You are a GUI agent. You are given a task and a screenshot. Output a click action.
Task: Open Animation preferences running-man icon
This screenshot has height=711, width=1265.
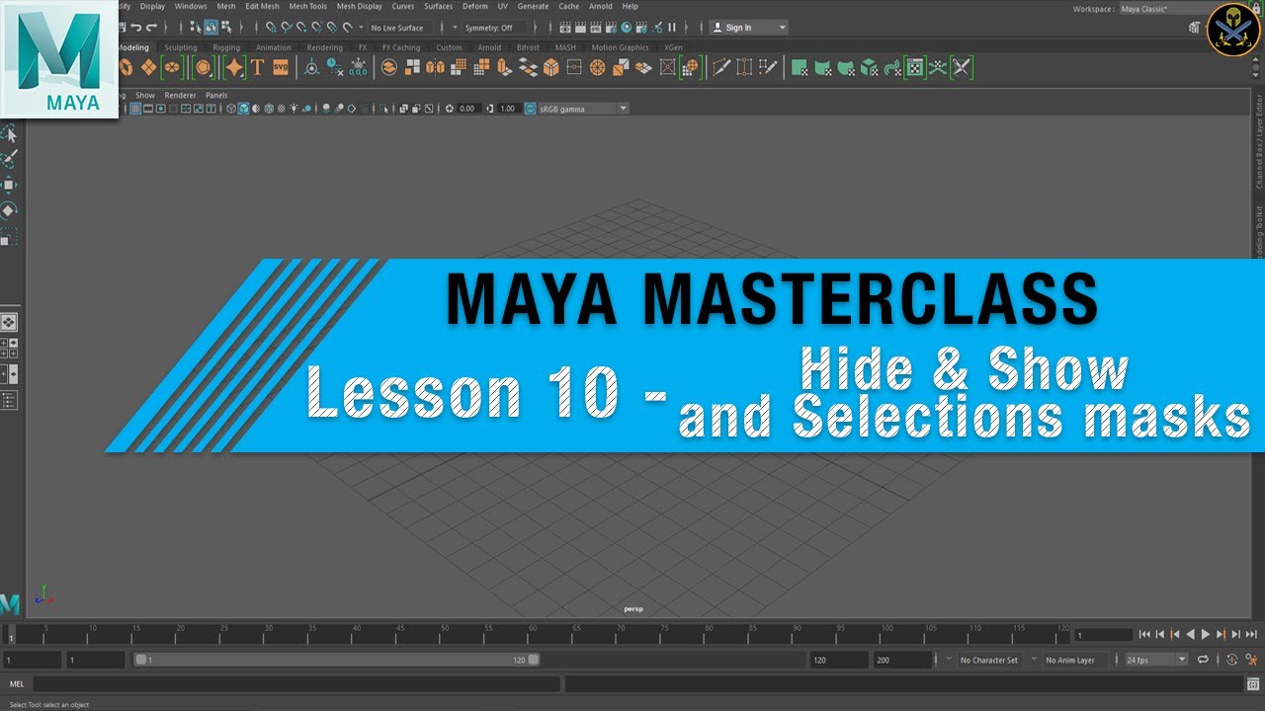1252,660
